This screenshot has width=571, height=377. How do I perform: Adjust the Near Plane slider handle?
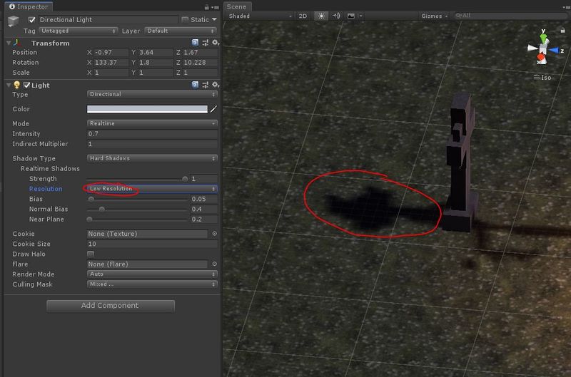pyautogui.click(x=90, y=220)
